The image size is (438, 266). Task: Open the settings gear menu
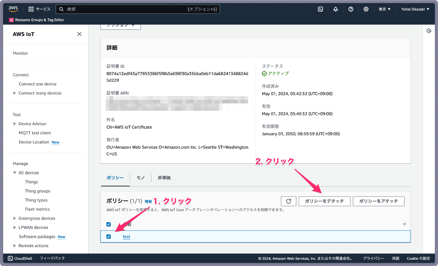click(366, 9)
